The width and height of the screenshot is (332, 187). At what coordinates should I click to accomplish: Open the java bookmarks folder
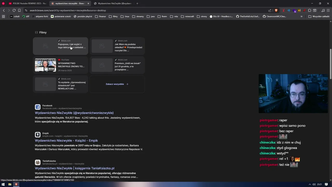pyautogui.click(x=150, y=16)
